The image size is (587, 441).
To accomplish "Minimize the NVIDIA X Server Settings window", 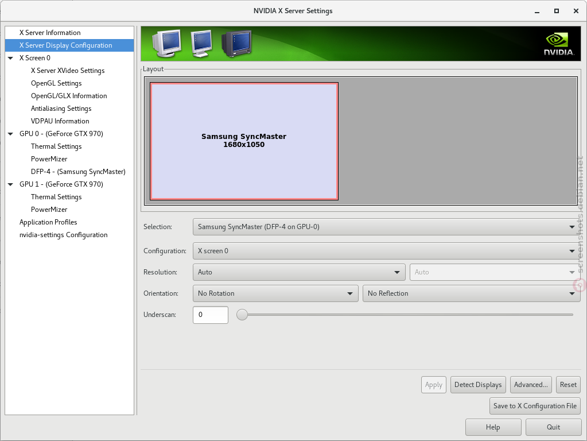I will tap(537, 11).
